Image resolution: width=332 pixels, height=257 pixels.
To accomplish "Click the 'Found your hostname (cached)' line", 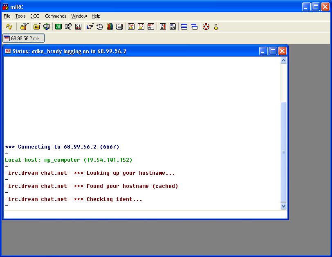I will (92, 186).
